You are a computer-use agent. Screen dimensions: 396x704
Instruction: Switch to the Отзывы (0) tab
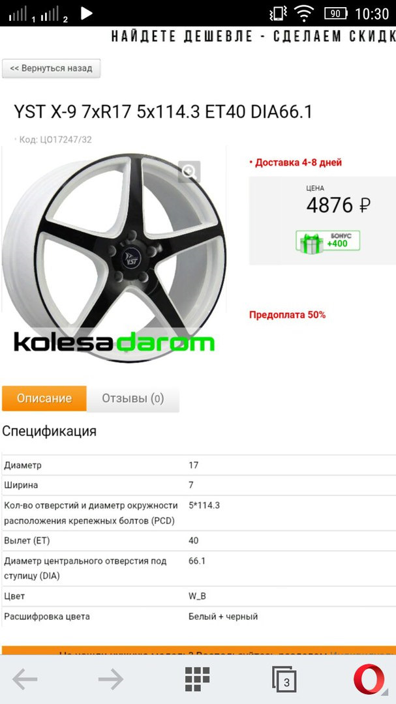(x=132, y=398)
